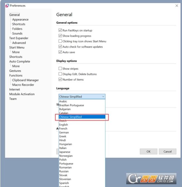
Task: Open General section in sidebar
Action: pos(14,15)
